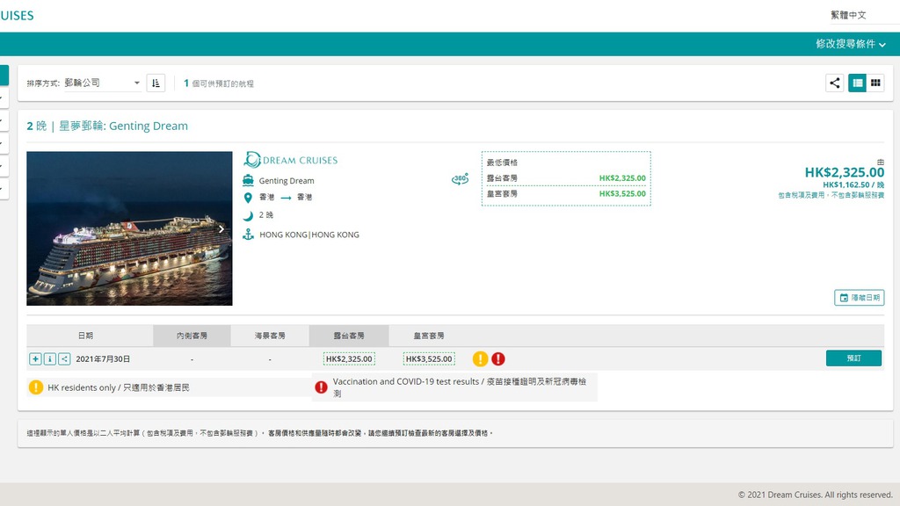Click the HONG KONG|HONG KONG ports text
Screen dimensions: 900x506
pos(309,235)
